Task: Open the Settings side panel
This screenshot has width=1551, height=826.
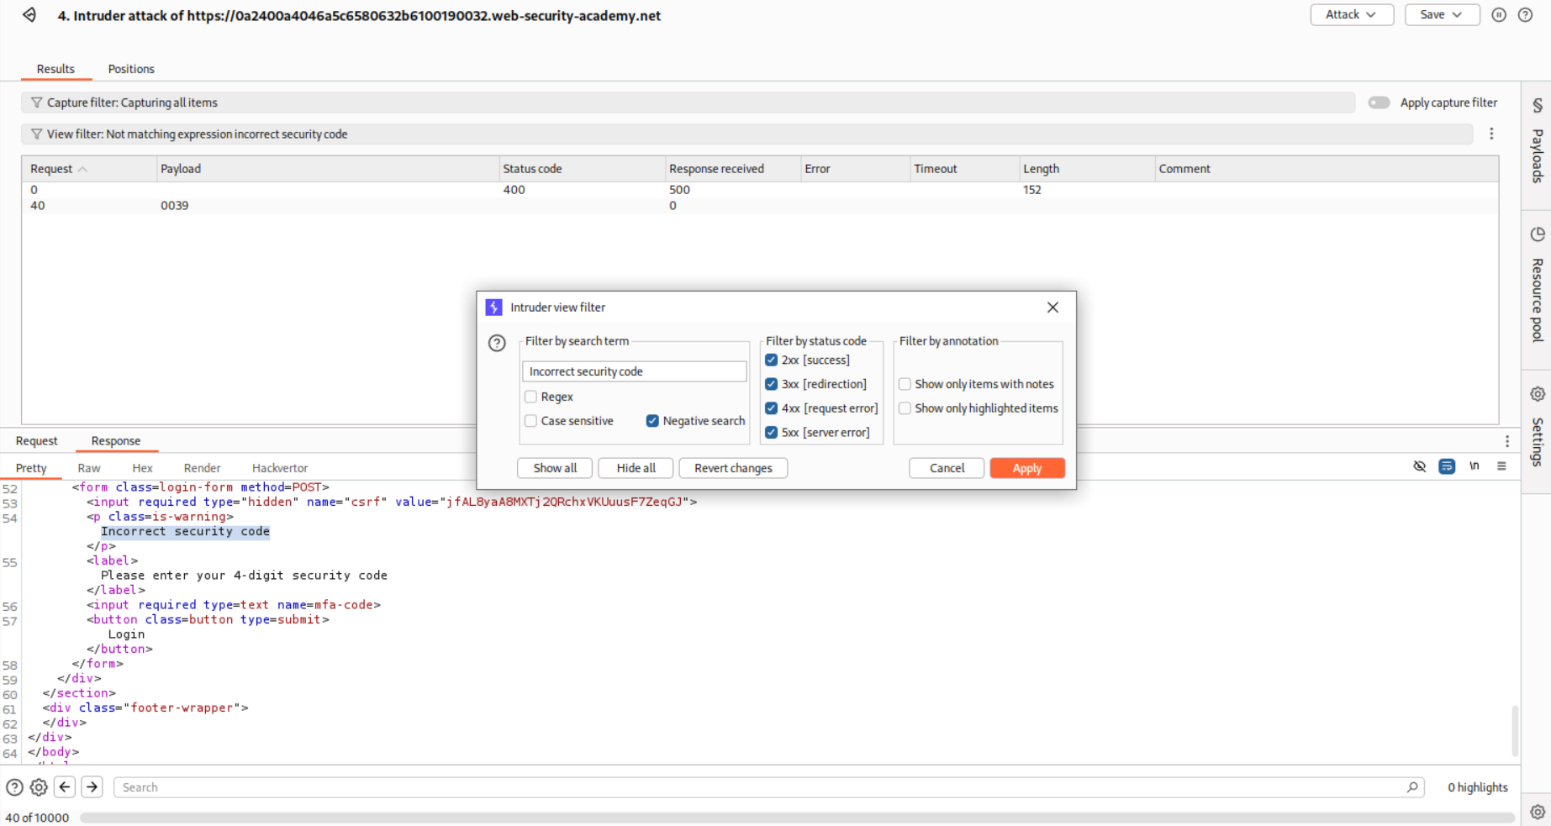Action: pyautogui.click(x=1537, y=427)
